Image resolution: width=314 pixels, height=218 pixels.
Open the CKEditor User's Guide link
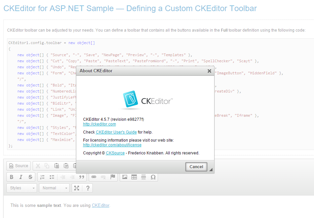[x=116, y=132]
